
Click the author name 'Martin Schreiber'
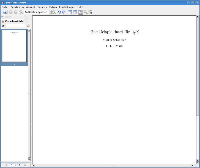pos(114,40)
